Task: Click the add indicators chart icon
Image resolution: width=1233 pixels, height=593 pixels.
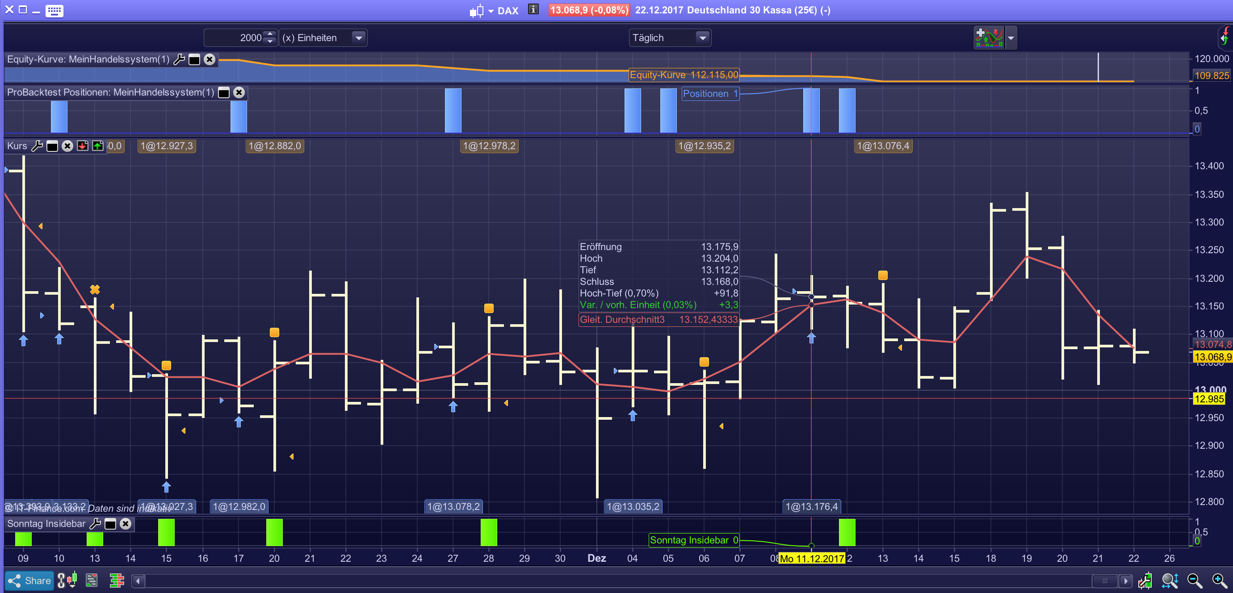Action: coord(989,38)
